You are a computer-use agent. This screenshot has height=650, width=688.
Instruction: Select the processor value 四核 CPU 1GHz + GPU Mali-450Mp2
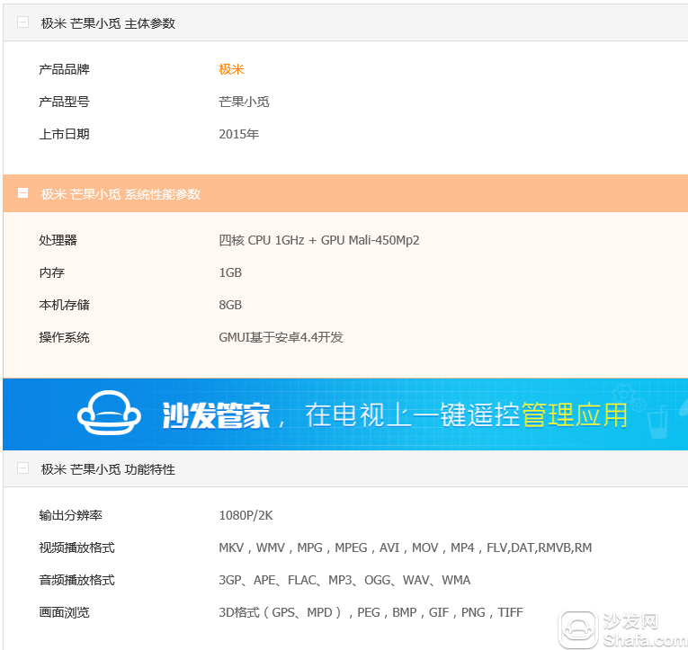[x=319, y=240]
